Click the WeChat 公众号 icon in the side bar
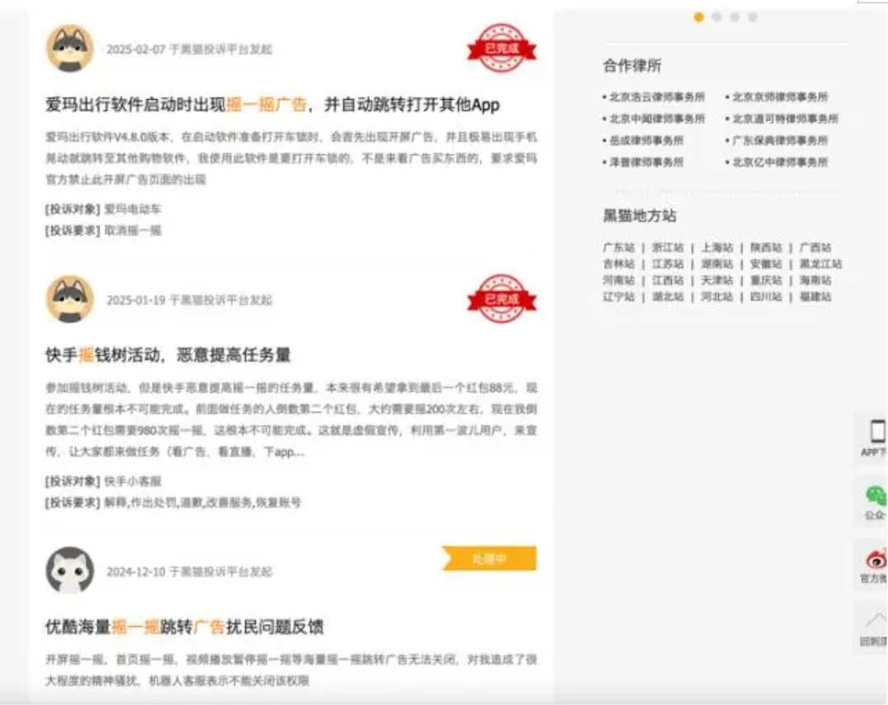The image size is (888, 705). (x=876, y=495)
